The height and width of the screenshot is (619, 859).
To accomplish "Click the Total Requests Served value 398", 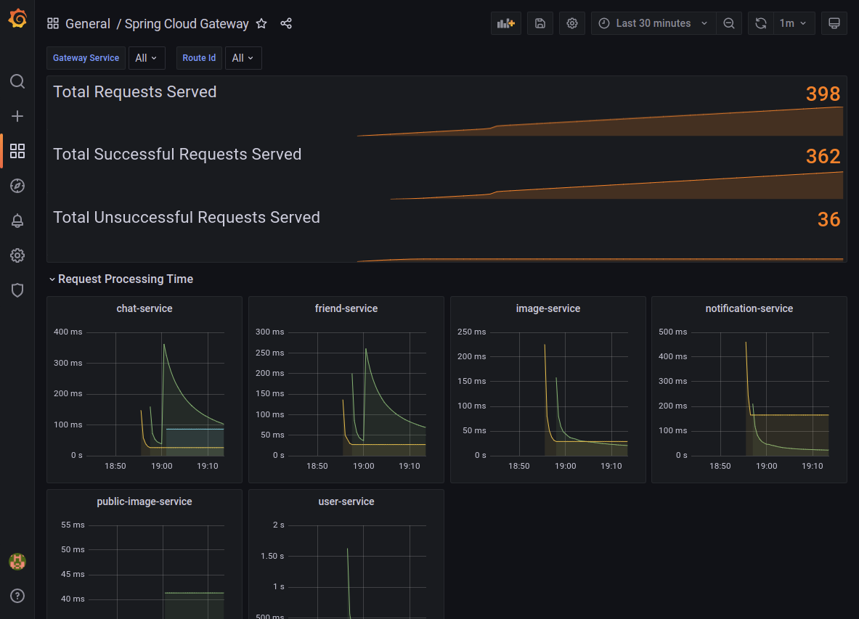I will pos(823,94).
